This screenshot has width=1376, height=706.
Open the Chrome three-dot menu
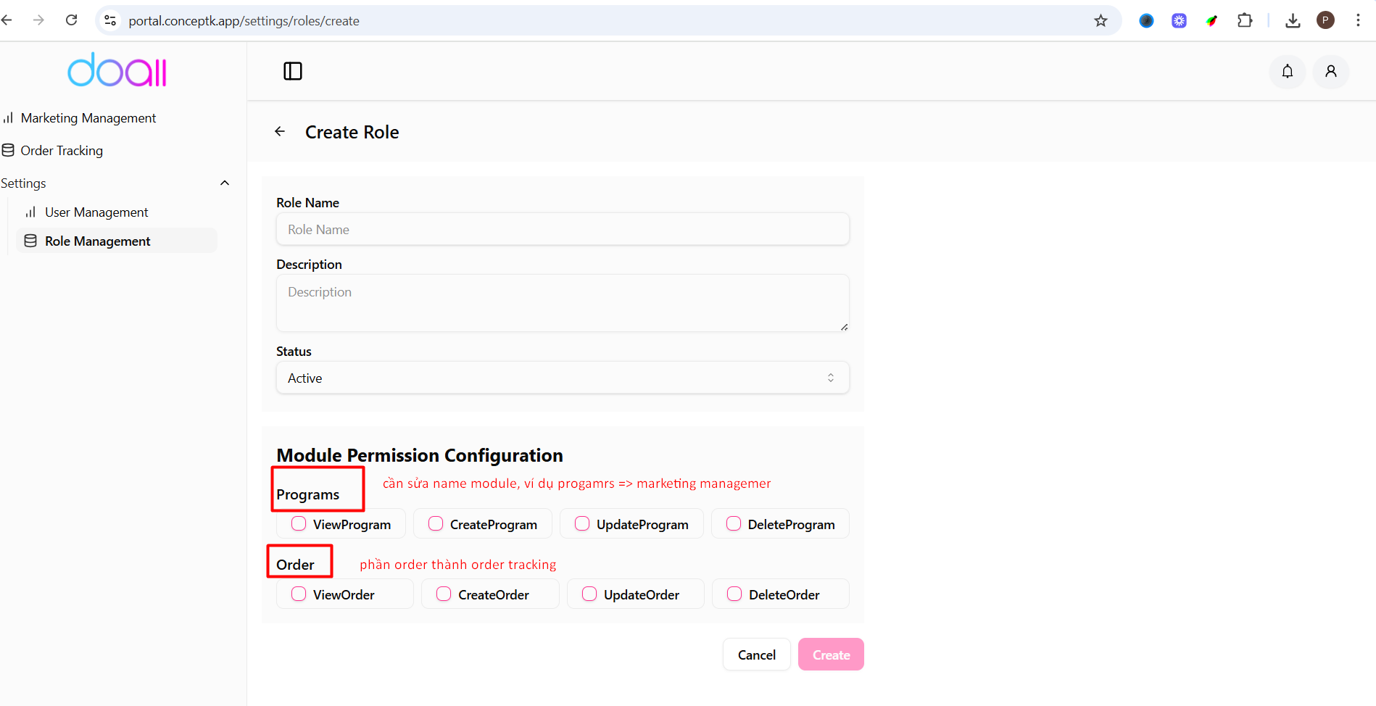1358,20
